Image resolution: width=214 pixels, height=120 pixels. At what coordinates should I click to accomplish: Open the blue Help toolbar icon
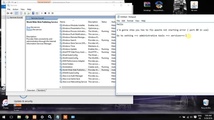click(33, 13)
